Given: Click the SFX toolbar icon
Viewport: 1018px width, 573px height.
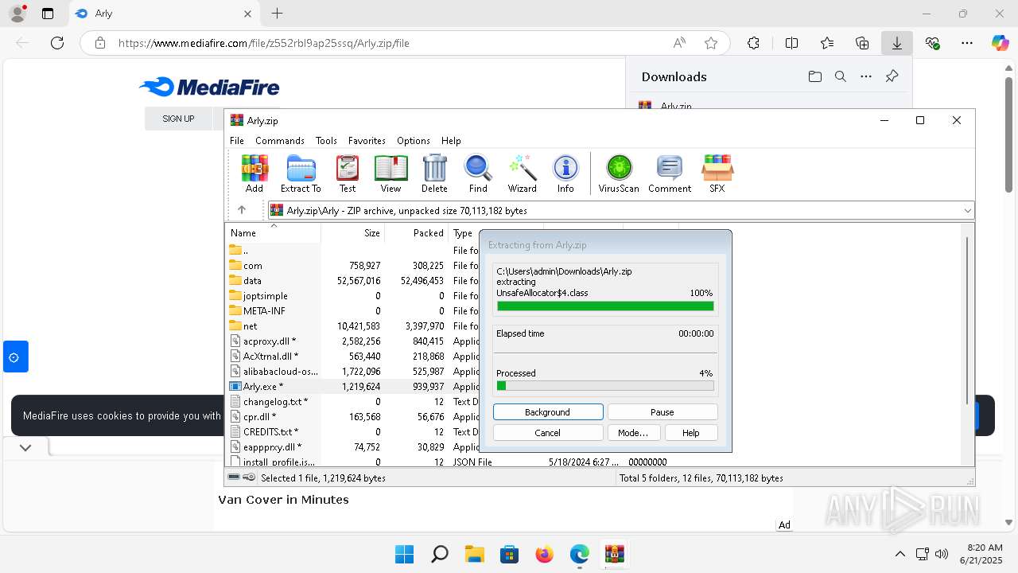Looking at the screenshot, I should (717, 174).
